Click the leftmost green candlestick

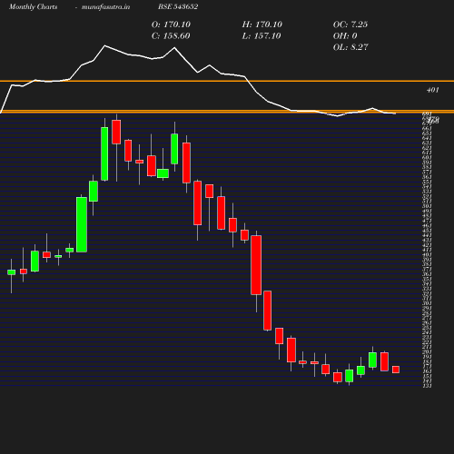click(11, 272)
